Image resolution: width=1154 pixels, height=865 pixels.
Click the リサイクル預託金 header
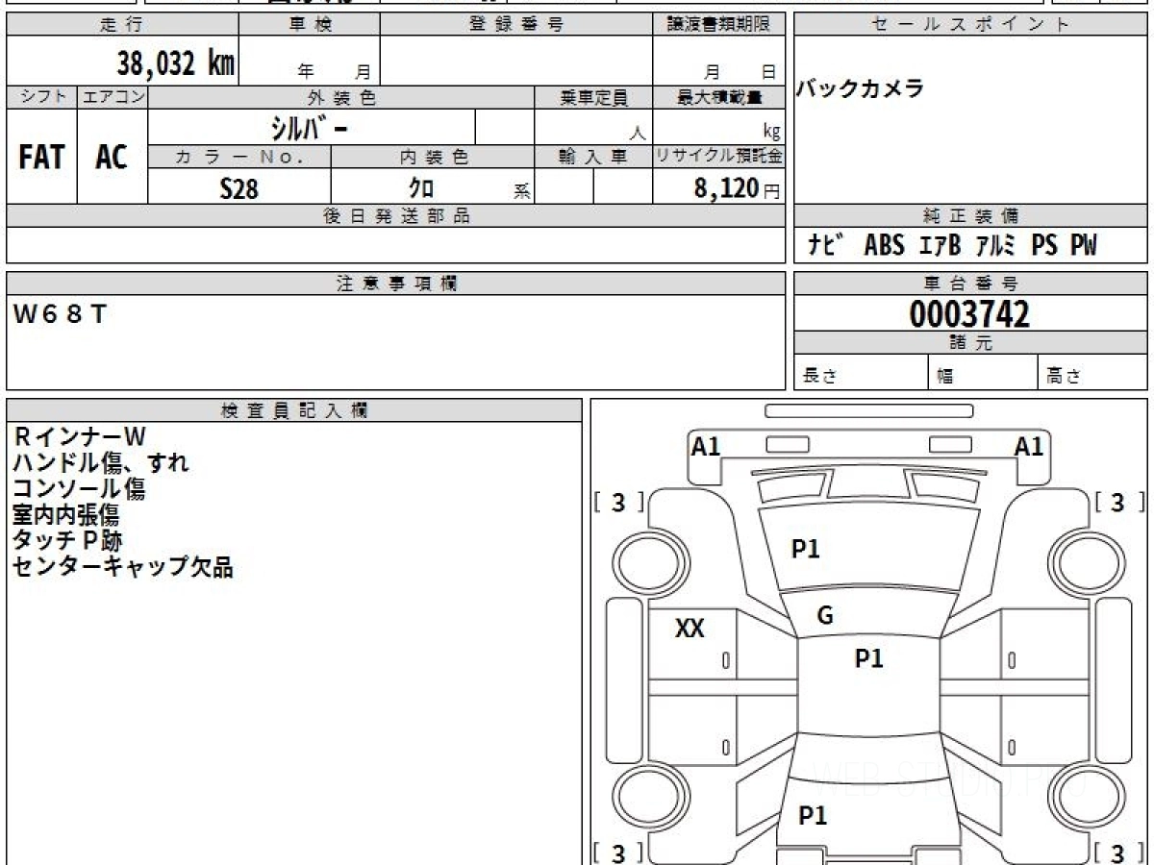click(x=719, y=157)
